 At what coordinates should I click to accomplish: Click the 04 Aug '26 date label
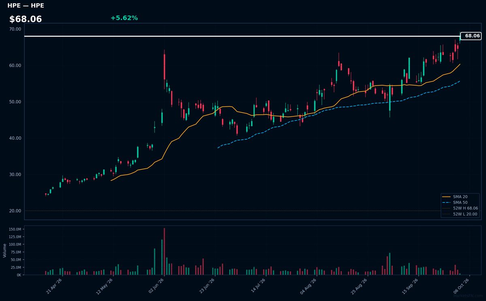click(x=308, y=286)
